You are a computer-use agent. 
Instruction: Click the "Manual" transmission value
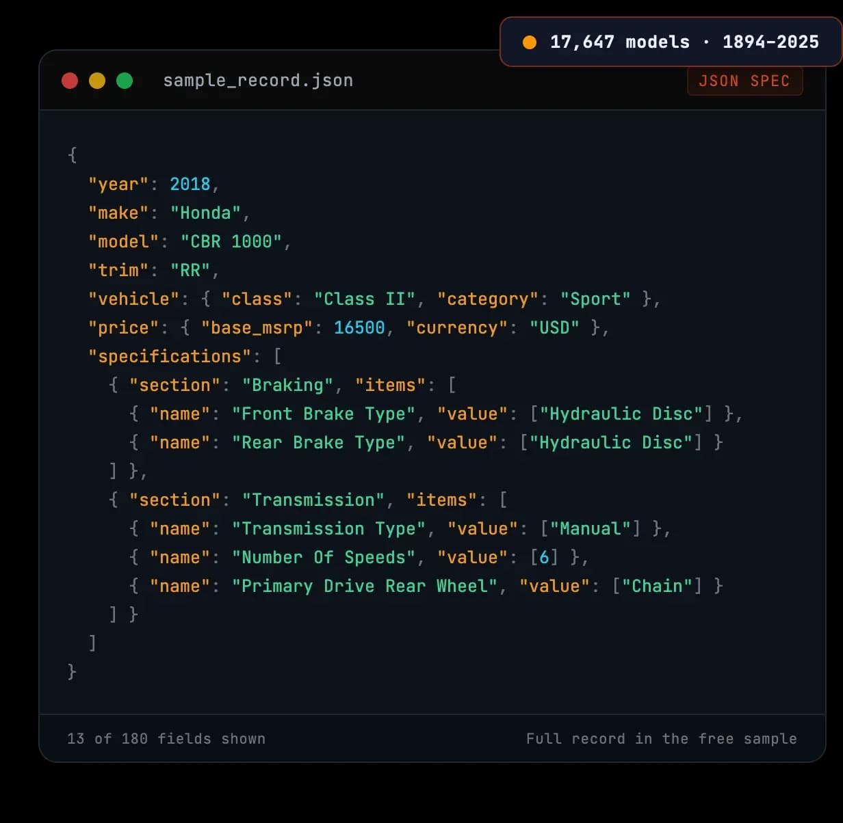[591, 529]
